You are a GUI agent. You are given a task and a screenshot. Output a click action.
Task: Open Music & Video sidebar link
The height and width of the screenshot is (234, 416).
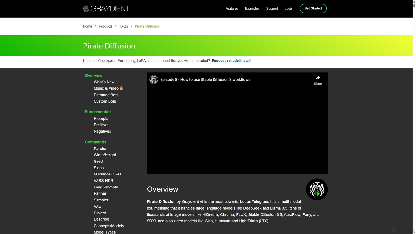(108, 88)
